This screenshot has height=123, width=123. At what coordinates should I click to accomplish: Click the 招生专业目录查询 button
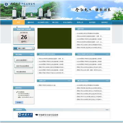pyautogui.click(x=24, y=66)
